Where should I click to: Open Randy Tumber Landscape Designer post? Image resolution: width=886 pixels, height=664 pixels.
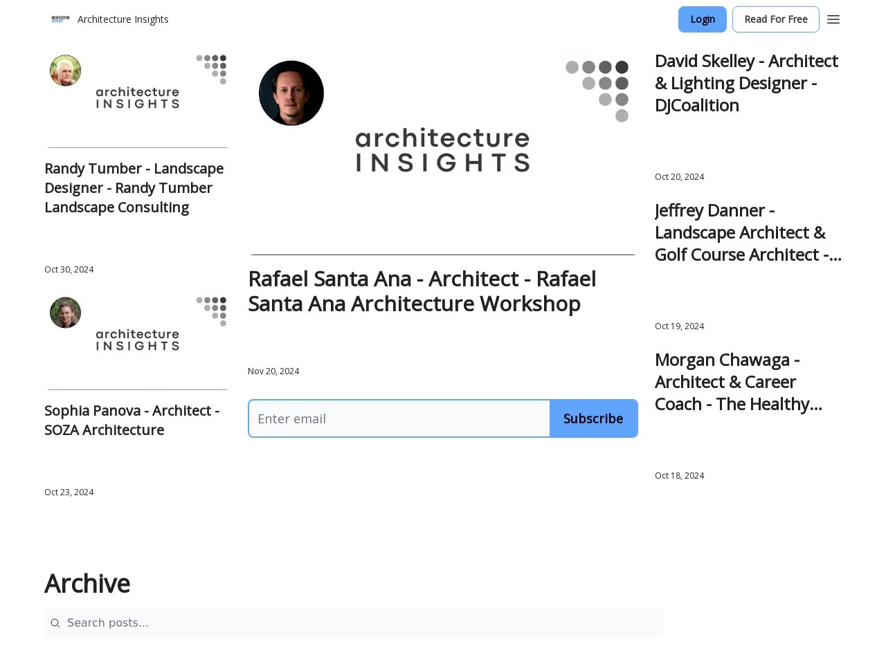[135, 188]
